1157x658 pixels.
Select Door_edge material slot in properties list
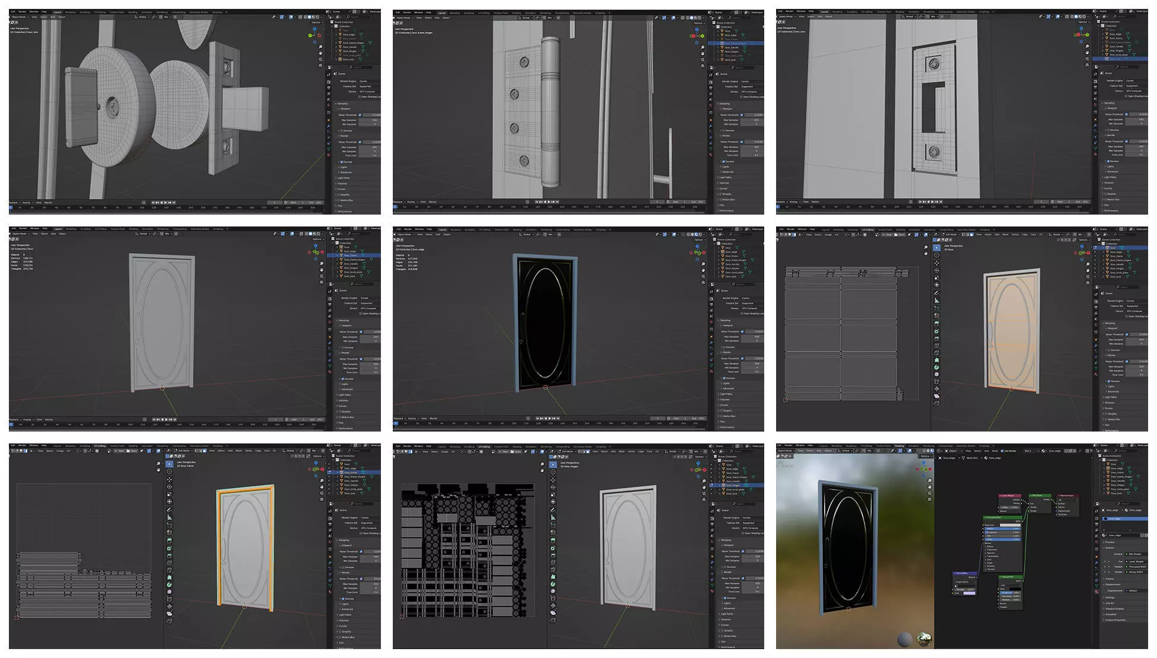(1115, 519)
